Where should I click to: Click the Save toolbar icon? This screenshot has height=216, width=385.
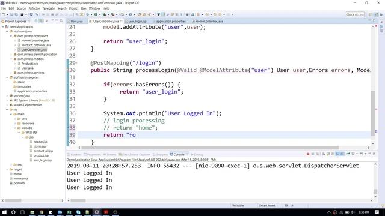[x=11, y=14]
